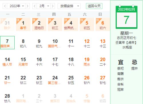Click the 水瓶座 zodiac text
Screen dimensions: 143x104
127,47
